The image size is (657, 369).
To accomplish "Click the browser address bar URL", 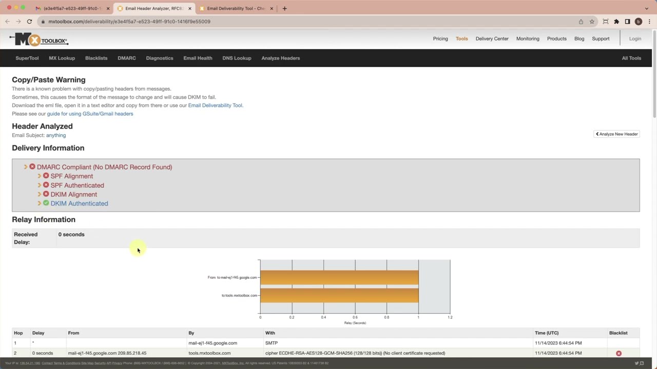I will pyautogui.click(x=129, y=22).
